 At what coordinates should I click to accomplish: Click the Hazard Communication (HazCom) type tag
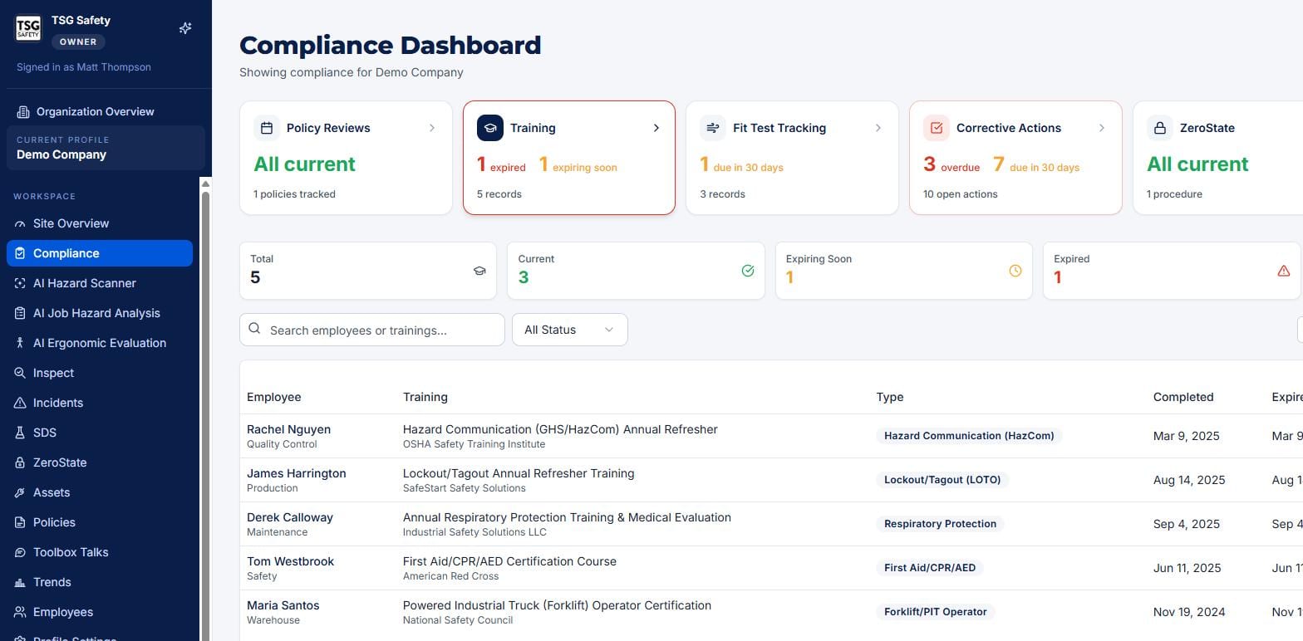969,436
